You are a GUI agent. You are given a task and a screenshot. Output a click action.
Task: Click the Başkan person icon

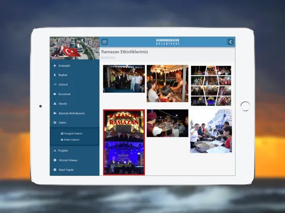tap(55, 75)
